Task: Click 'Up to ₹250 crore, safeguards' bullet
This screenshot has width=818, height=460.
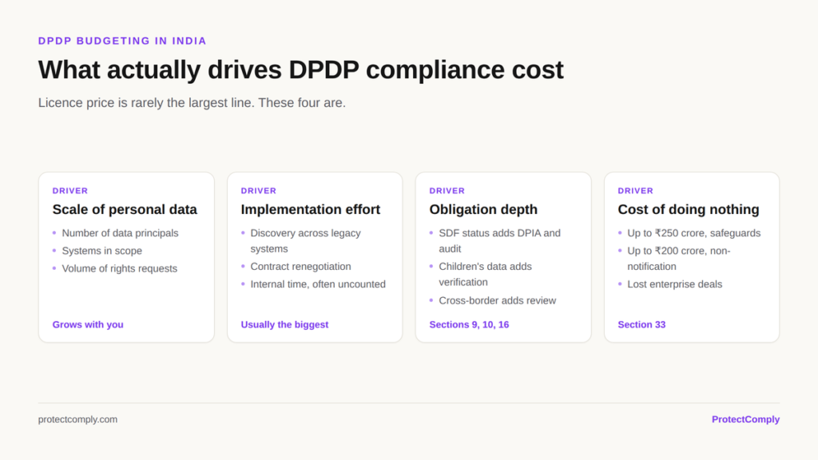Action: point(694,233)
